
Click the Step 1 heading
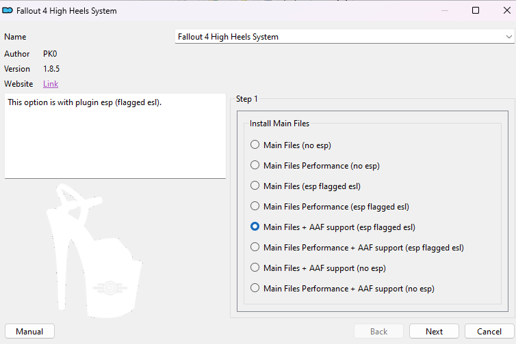point(247,99)
